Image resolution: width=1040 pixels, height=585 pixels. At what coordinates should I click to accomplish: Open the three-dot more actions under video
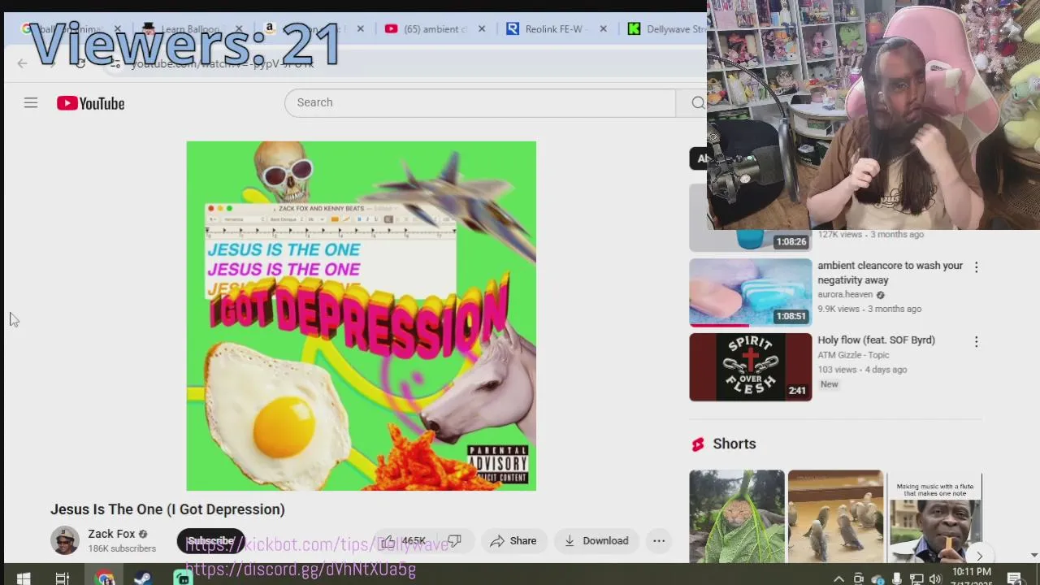coord(659,541)
